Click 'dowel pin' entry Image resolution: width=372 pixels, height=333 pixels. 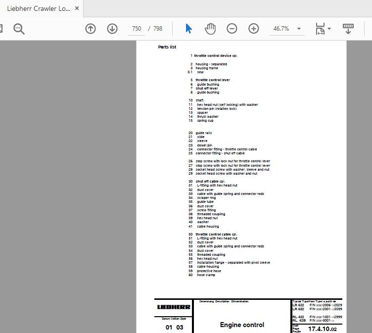point(204,145)
